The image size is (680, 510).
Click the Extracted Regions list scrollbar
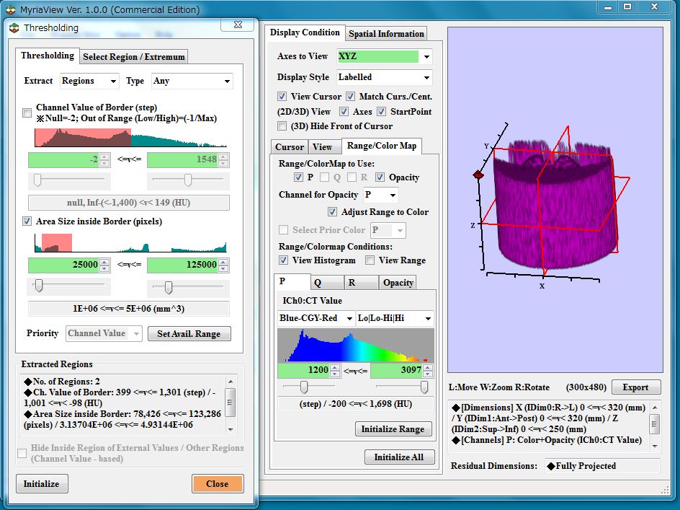pos(231,400)
